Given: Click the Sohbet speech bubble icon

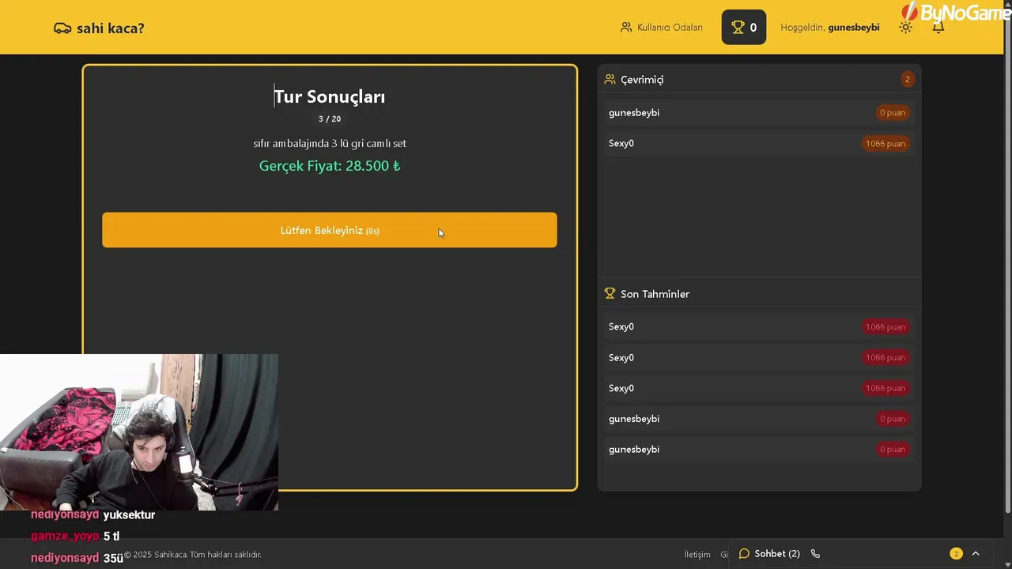Looking at the screenshot, I should 744,554.
